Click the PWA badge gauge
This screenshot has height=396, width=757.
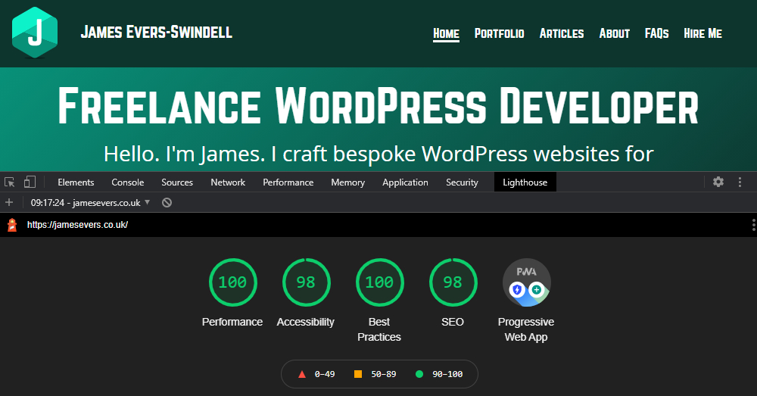[x=526, y=282]
